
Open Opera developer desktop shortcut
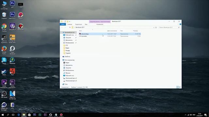[x=12, y=50]
